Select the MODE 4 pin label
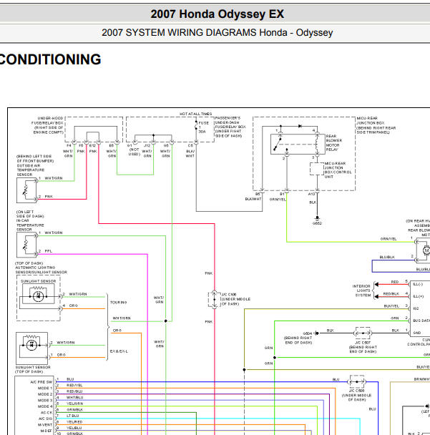Image resolution: width=430 pixels, height=435 pixels. tap(45, 406)
